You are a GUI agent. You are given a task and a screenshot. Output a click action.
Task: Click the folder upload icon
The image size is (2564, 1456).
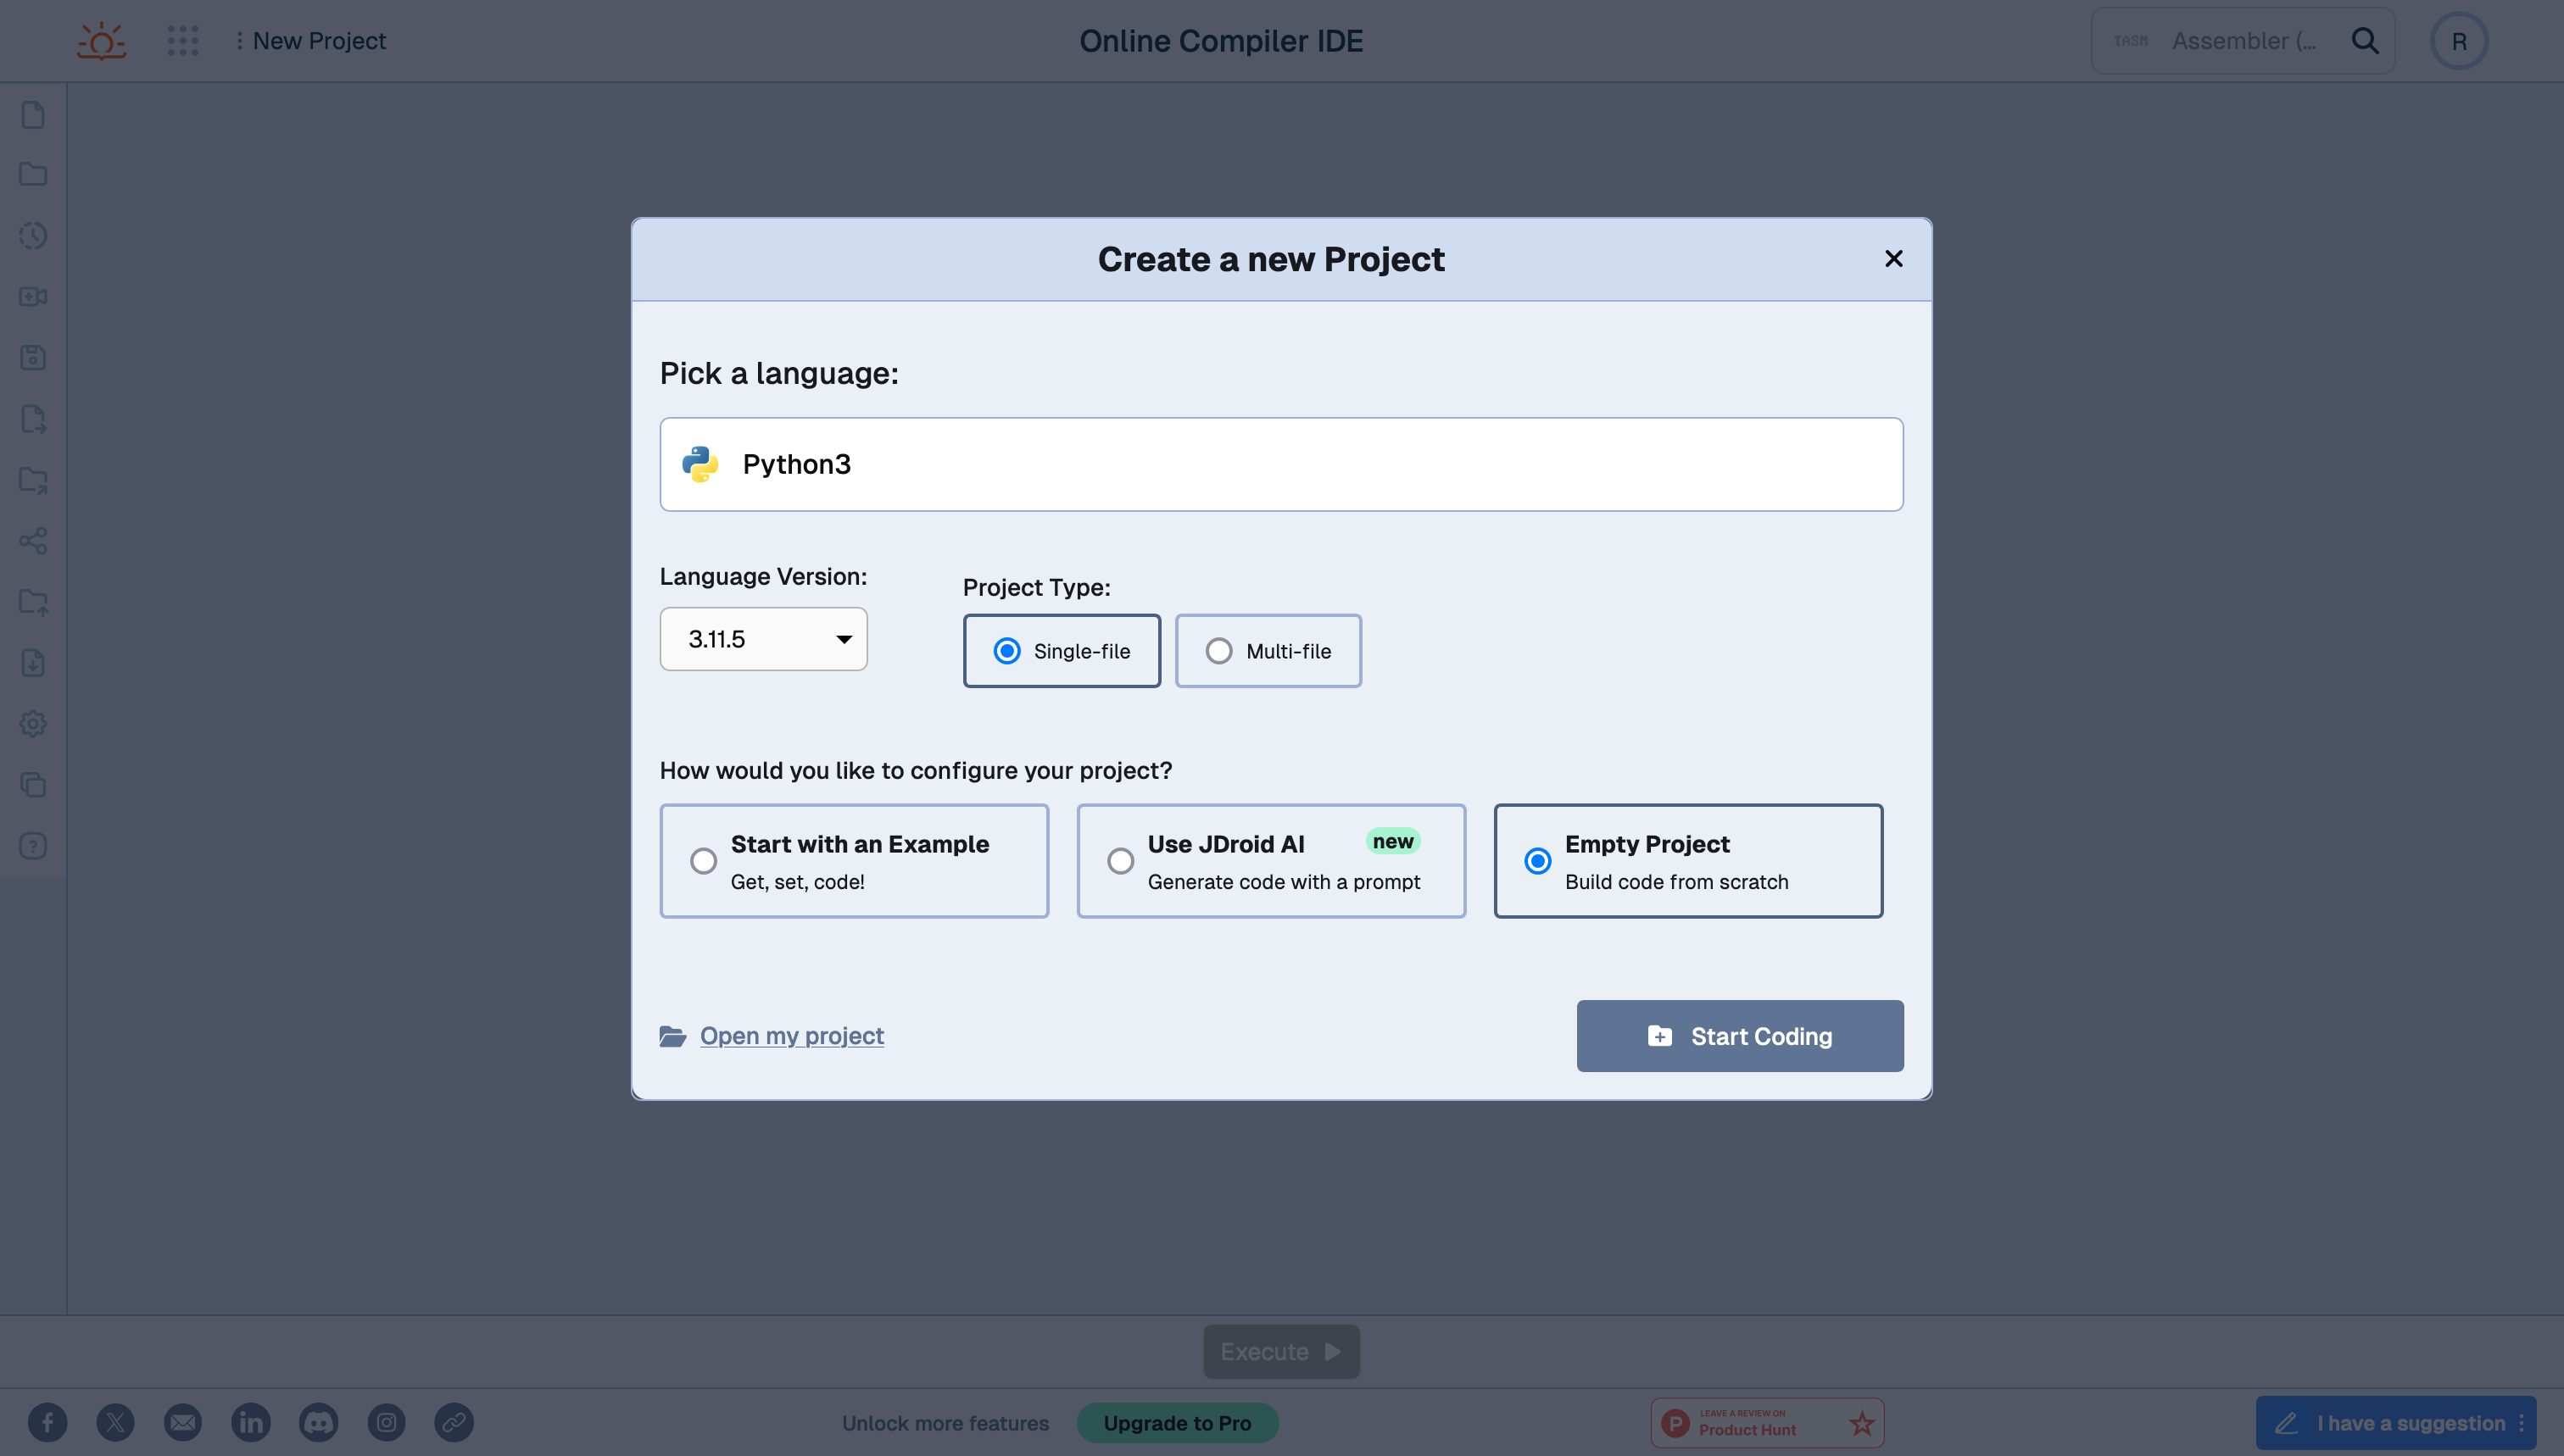click(33, 602)
